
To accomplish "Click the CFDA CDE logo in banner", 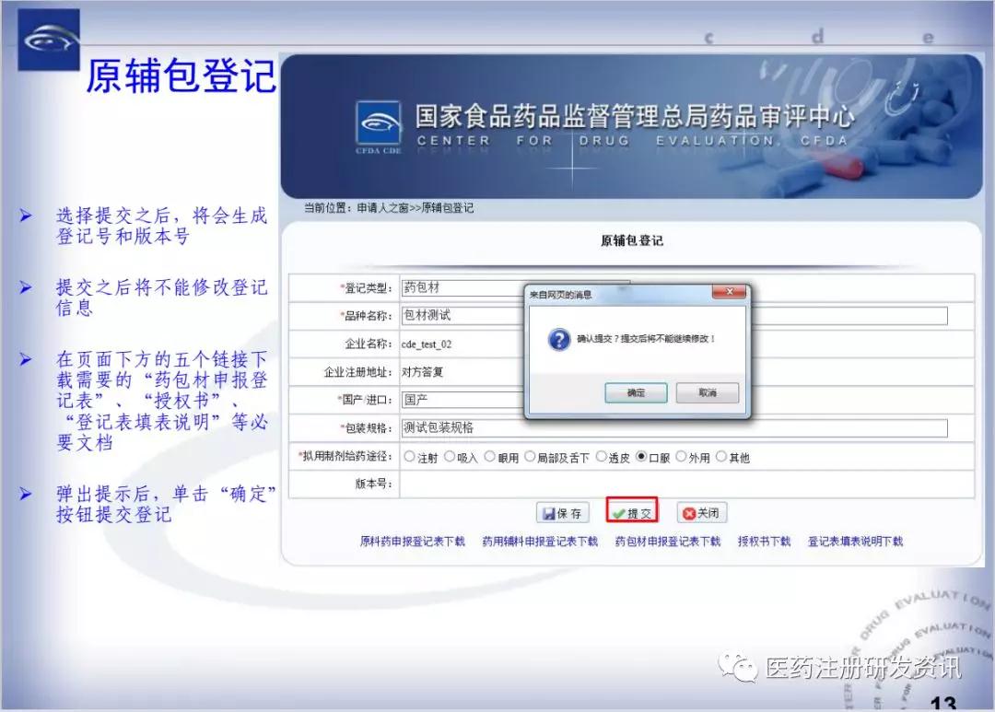I will tap(379, 127).
